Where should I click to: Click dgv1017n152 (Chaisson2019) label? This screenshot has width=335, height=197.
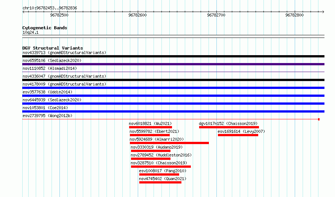click(228, 123)
